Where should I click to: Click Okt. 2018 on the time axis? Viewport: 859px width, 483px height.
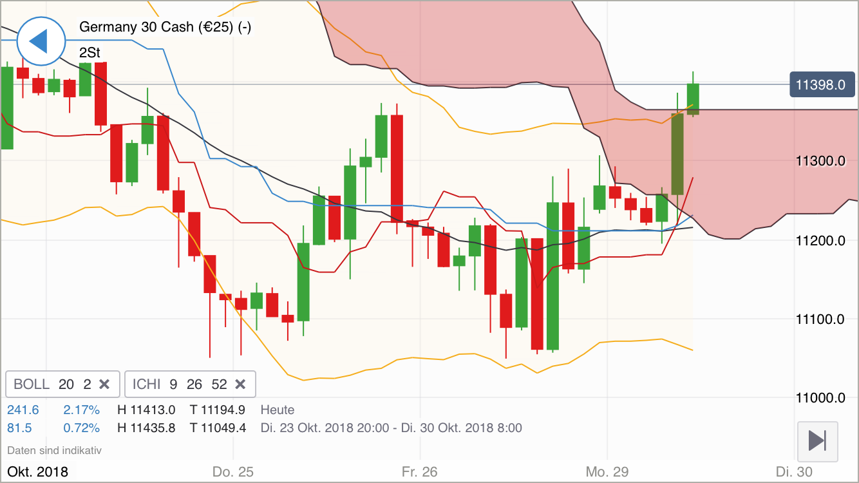tap(39, 471)
